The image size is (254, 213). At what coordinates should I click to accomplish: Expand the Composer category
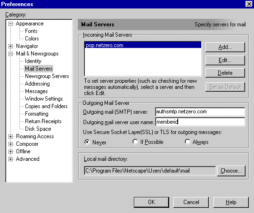10,144
